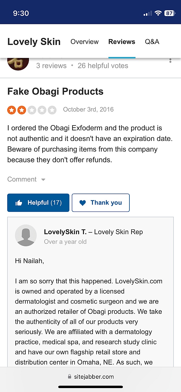Open the Lovely Skin business title

tap(34, 42)
